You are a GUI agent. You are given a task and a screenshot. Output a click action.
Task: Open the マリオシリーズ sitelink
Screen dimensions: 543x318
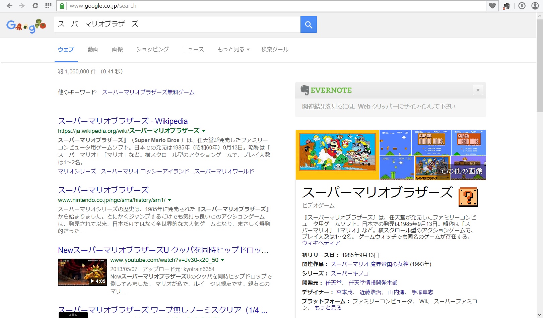click(x=77, y=171)
